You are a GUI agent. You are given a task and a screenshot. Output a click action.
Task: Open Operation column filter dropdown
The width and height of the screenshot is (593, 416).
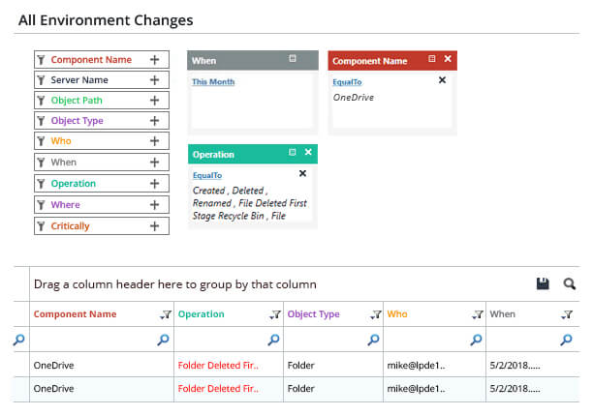click(274, 314)
